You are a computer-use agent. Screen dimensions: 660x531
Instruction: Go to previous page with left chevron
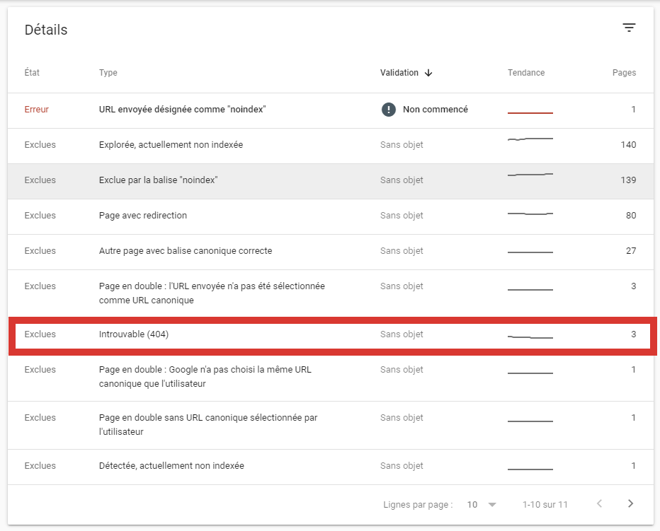[x=599, y=504]
